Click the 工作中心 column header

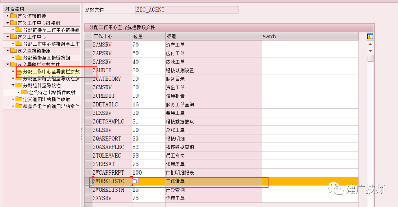(112, 37)
